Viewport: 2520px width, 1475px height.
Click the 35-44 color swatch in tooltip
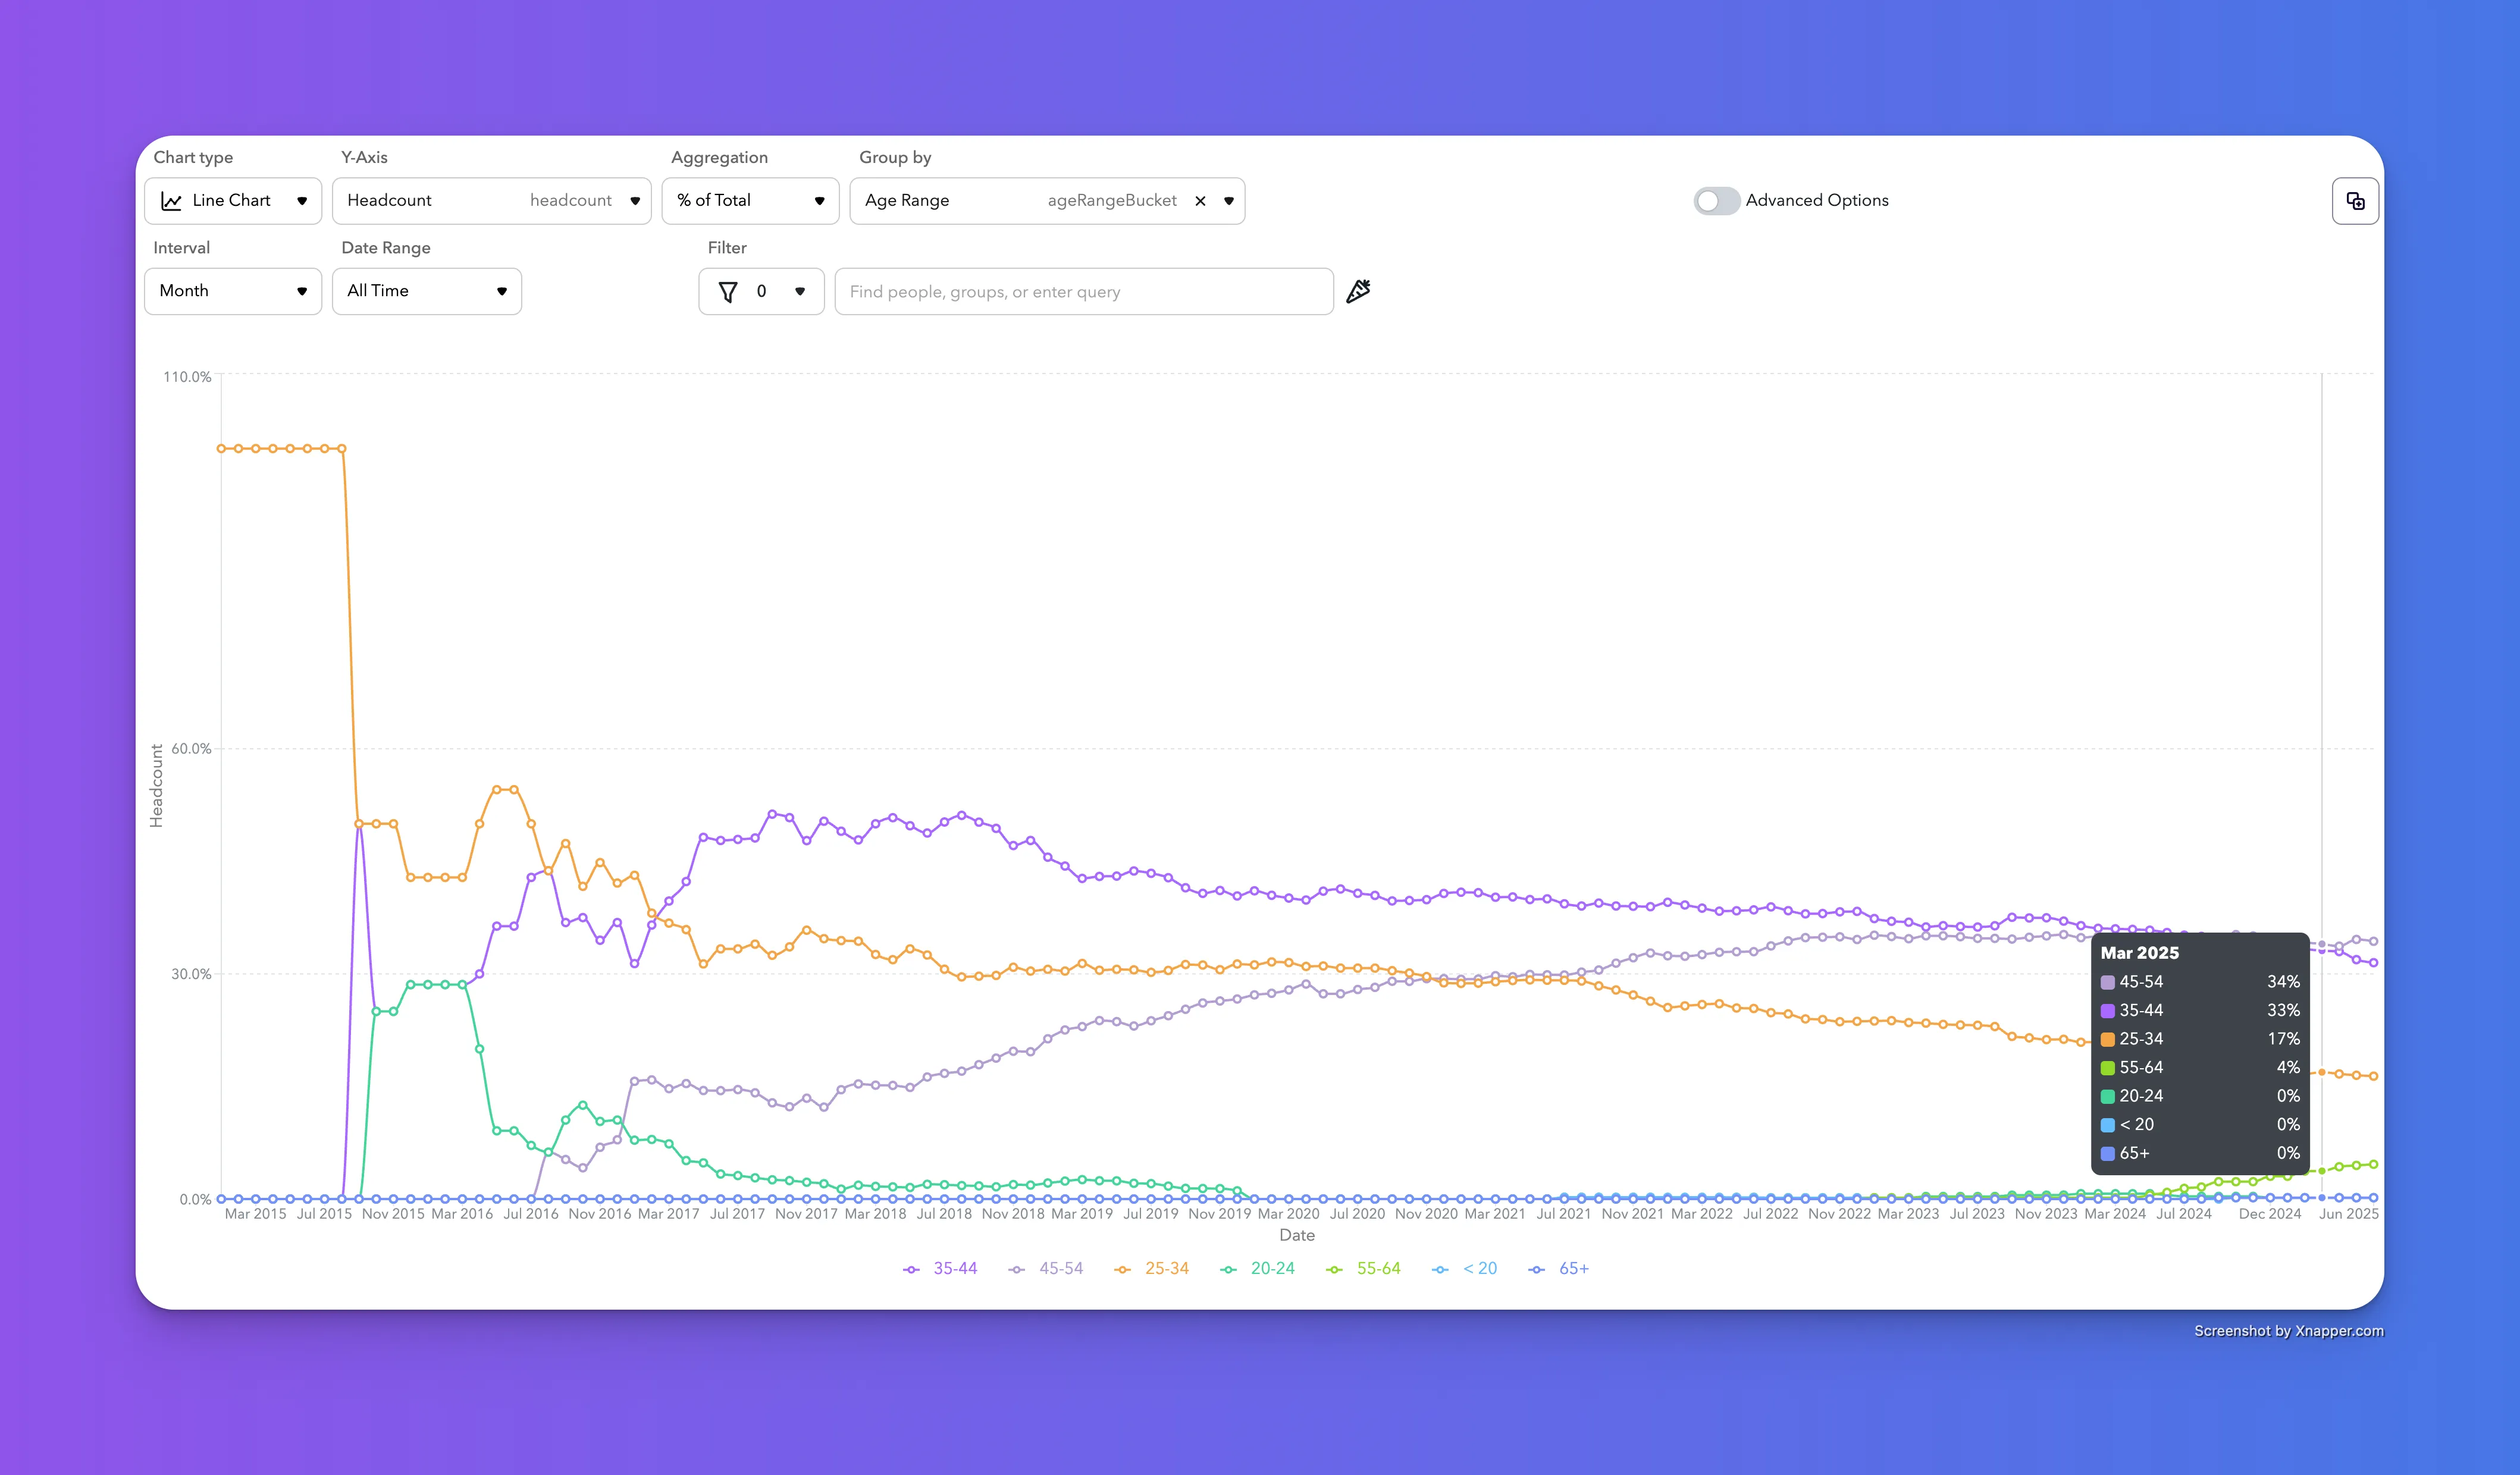pos(2107,1011)
